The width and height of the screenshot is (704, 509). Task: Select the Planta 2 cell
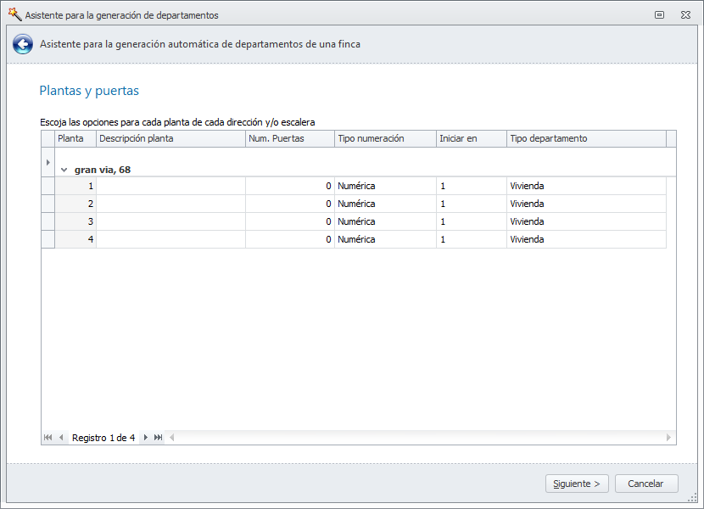[75, 204]
